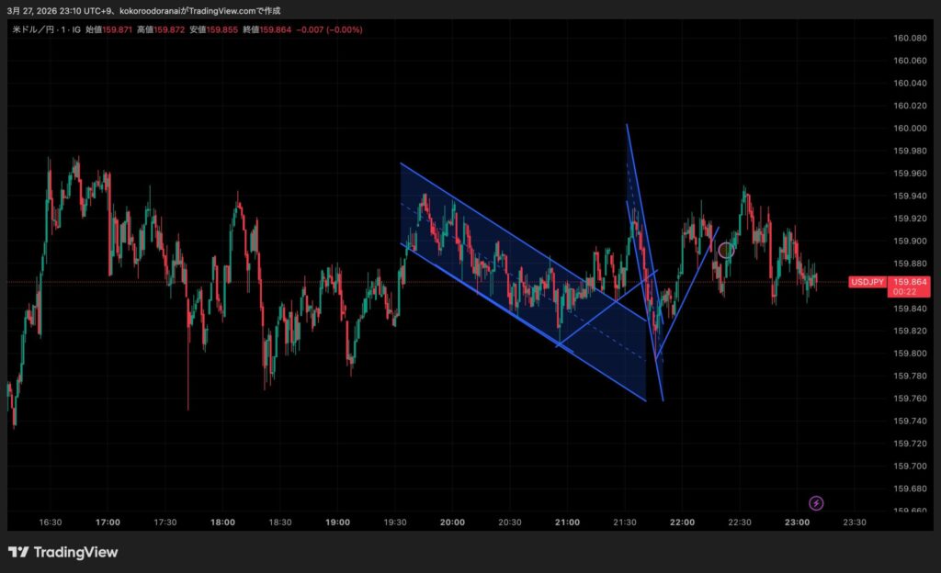Click the 23:00 label on time axis
Screen dimensions: 941x573
coord(797,522)
